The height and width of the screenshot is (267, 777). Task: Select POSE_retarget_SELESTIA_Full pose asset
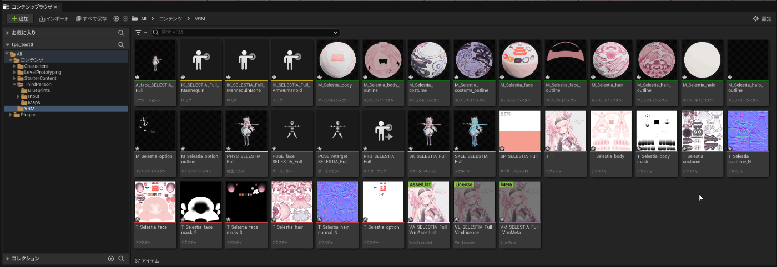point(337,143)
